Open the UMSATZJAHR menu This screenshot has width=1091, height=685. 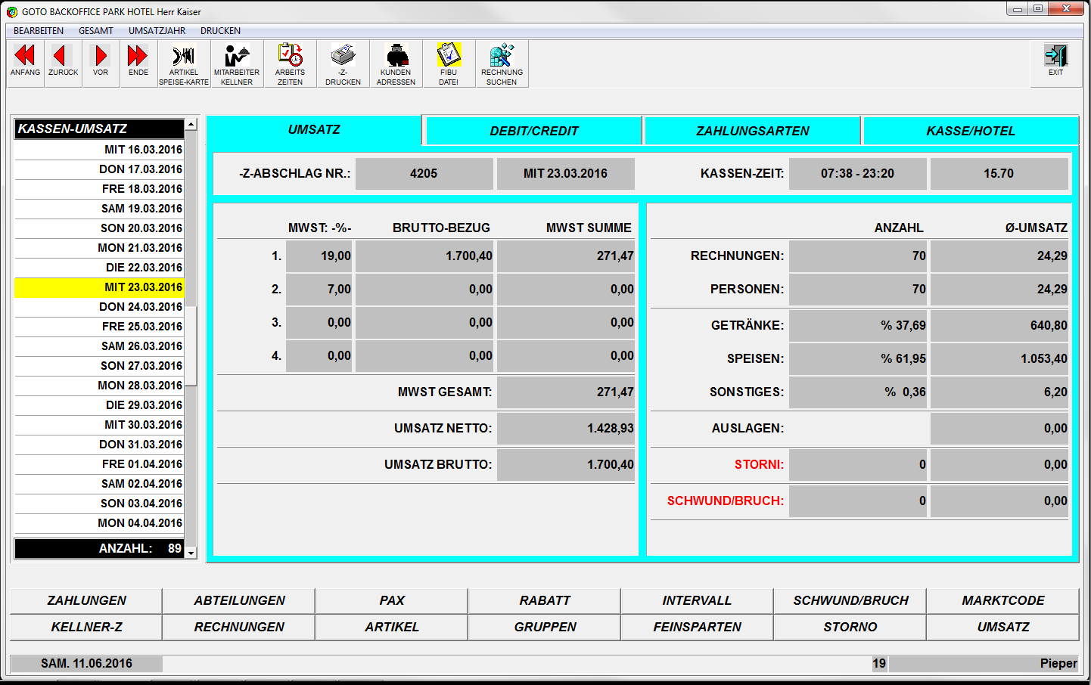[x=157, y=31]
